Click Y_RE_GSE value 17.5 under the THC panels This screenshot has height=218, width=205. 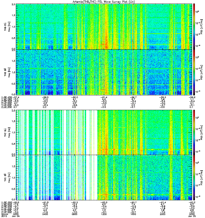click(x=16, y=204)
